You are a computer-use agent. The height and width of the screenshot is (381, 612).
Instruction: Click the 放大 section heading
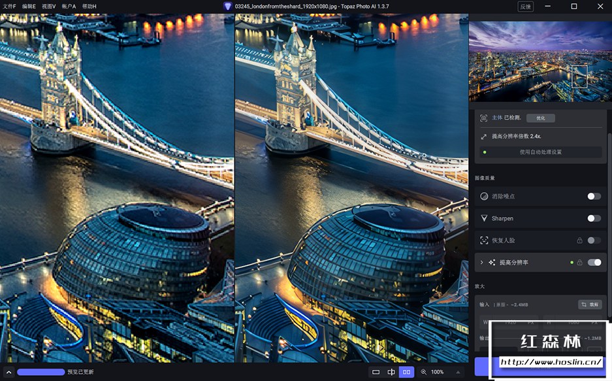coord(479,286)
